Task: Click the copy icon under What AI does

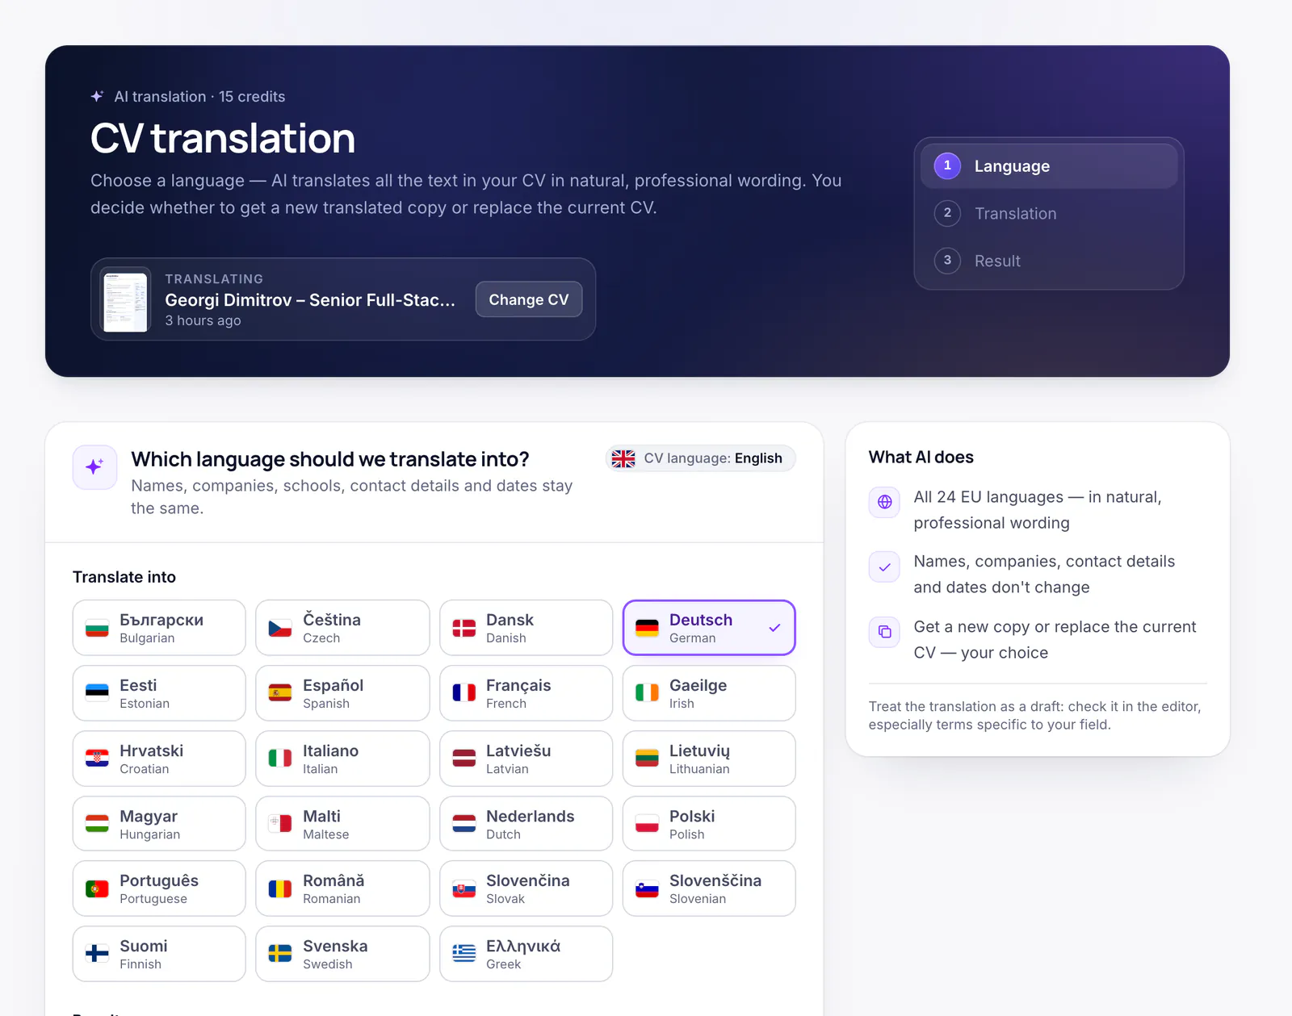Action: pyautogui.click(x=884, y=632)
